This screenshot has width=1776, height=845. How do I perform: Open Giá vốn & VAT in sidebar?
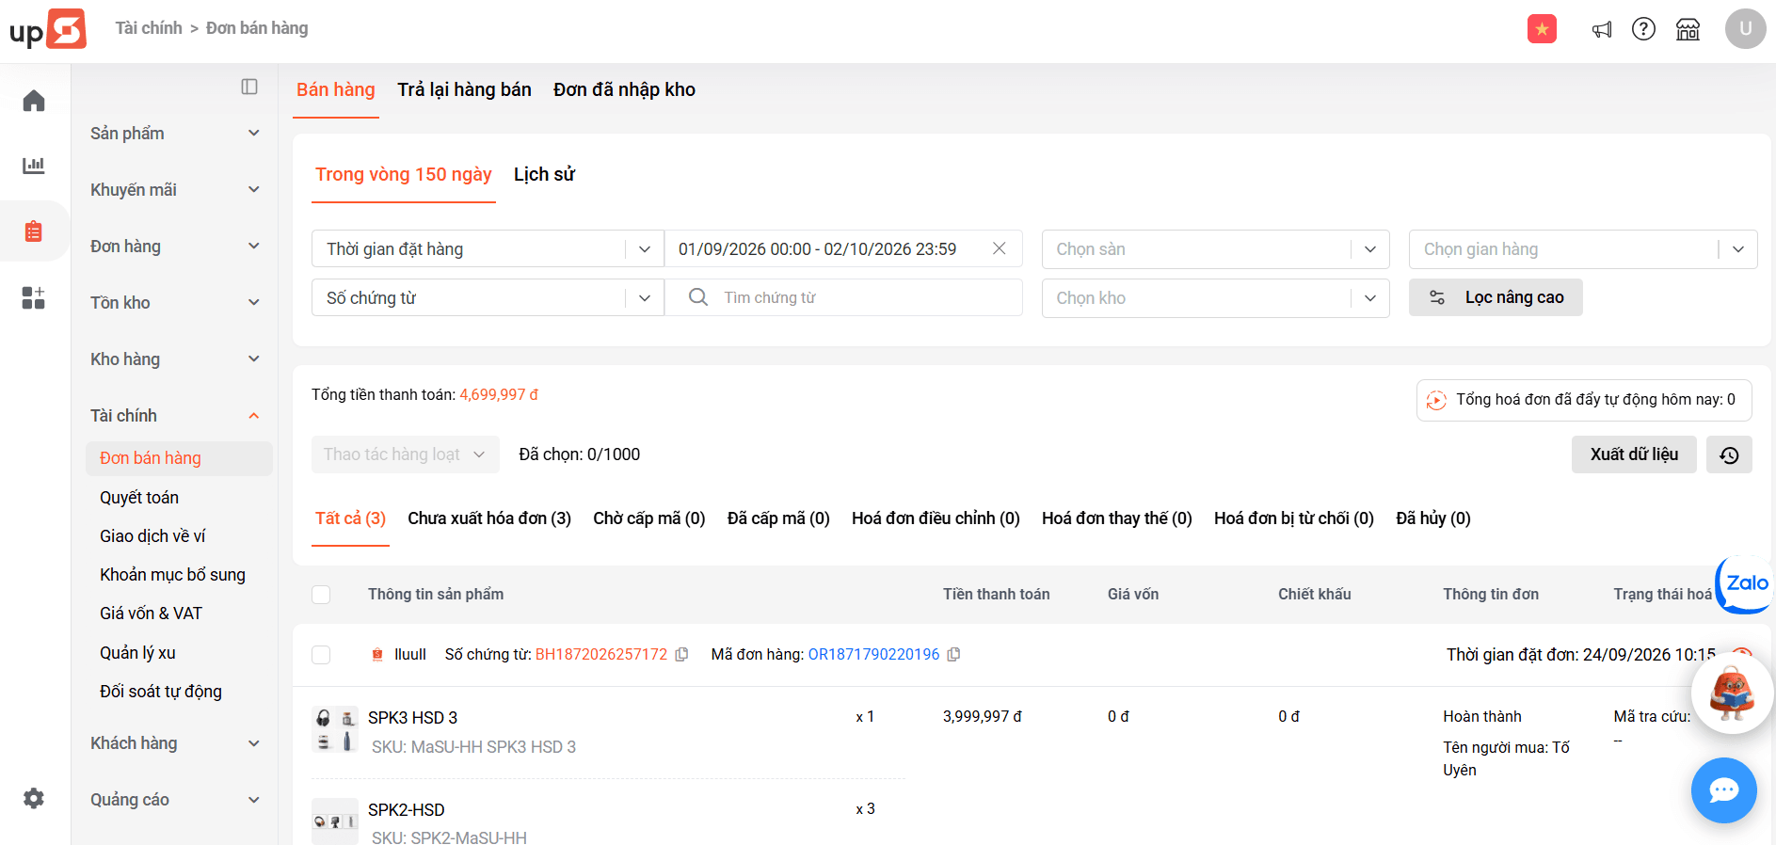(151, 614)
